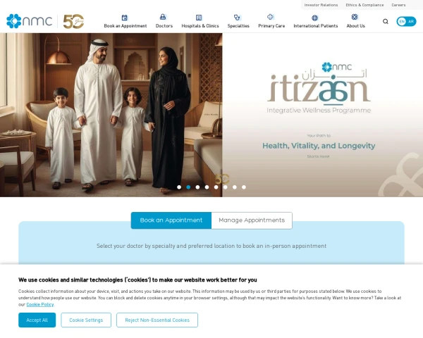
Task: Click the International Patients globe icon
Action: tap(314, 18)
